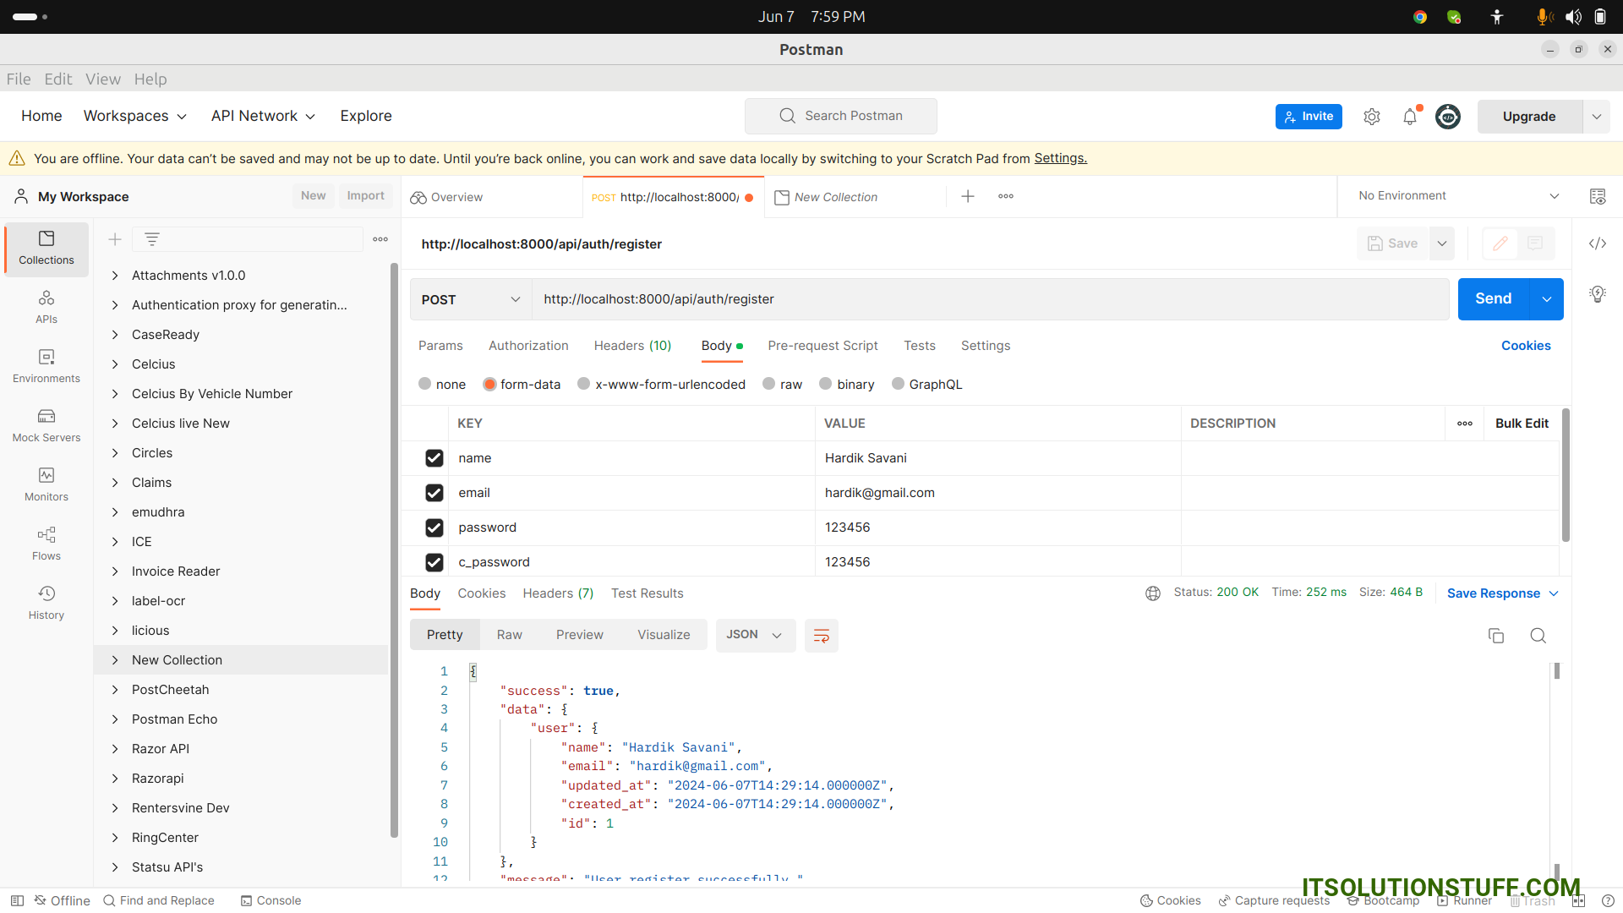Screen dimensions: 1623x913
Task: Click the code snippet icon
Action: coord(1597,243)
